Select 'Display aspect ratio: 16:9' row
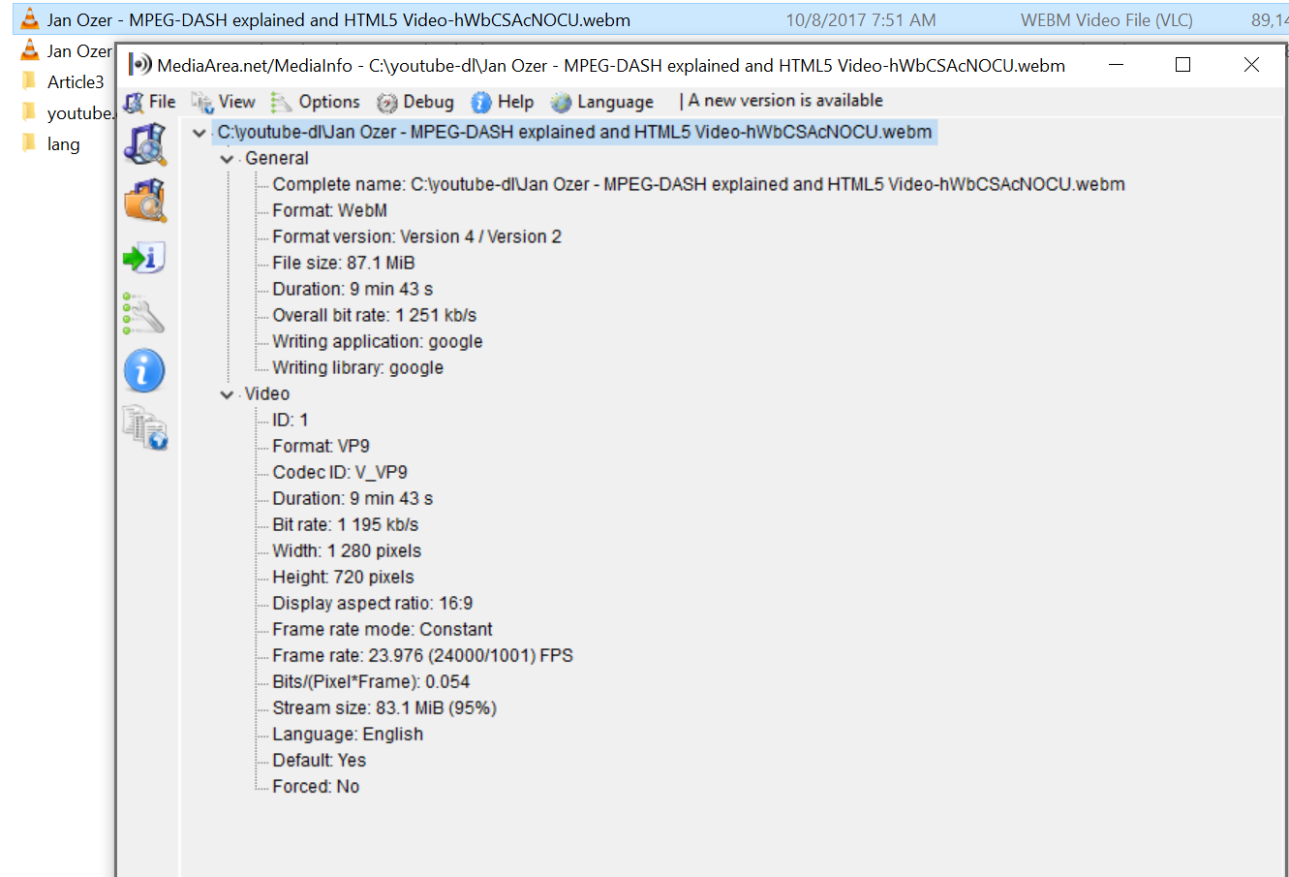Viewport: 1289px width, 877px height. [372, 603]
